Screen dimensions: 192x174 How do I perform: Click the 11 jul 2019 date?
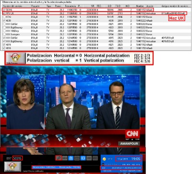point(122,159)
